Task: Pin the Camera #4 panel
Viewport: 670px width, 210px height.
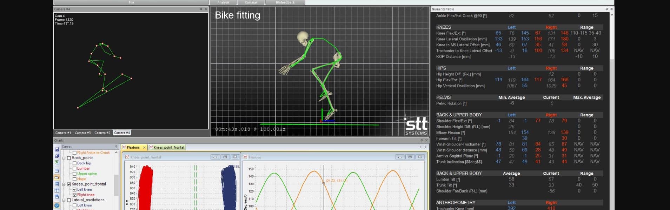Action: pos(201,9)
